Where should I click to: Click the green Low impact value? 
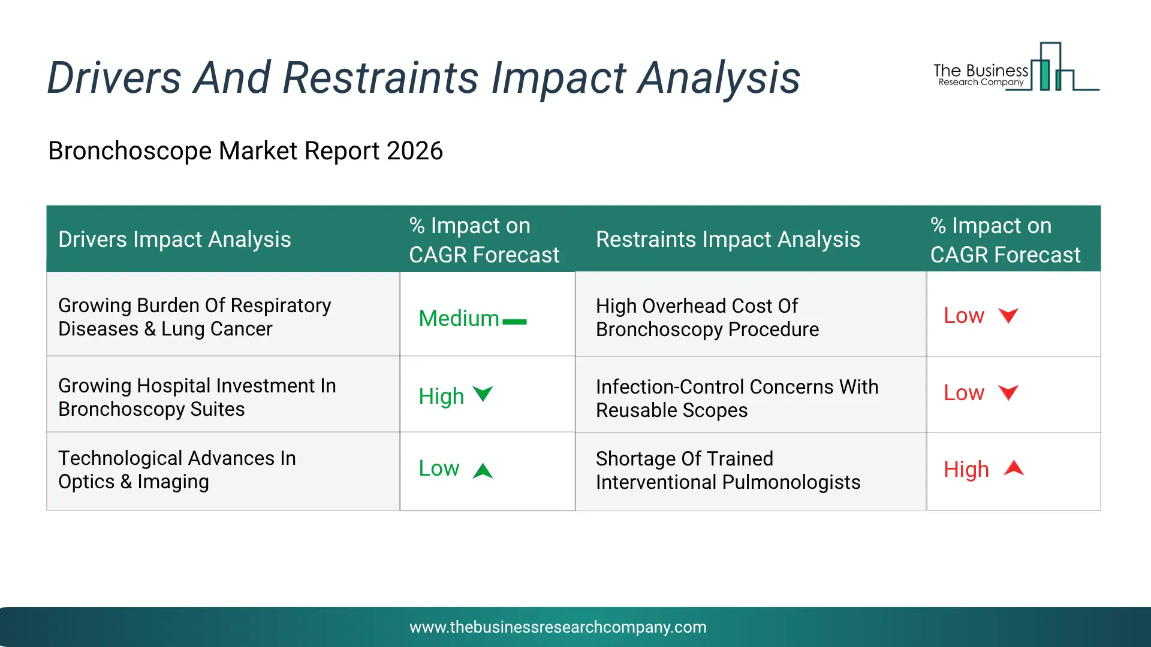pyautogui.click(x=439, y=468)
